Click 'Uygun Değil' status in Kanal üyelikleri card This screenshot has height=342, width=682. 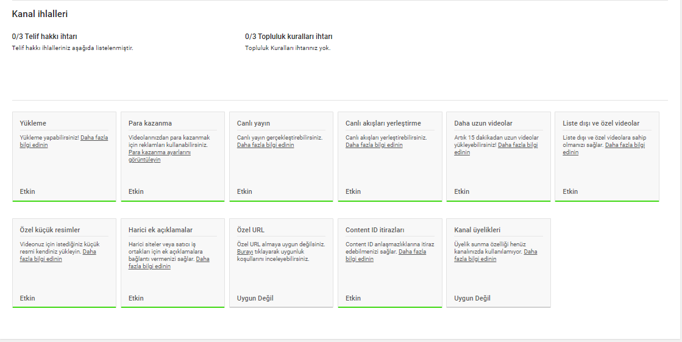tap(472, 299)
